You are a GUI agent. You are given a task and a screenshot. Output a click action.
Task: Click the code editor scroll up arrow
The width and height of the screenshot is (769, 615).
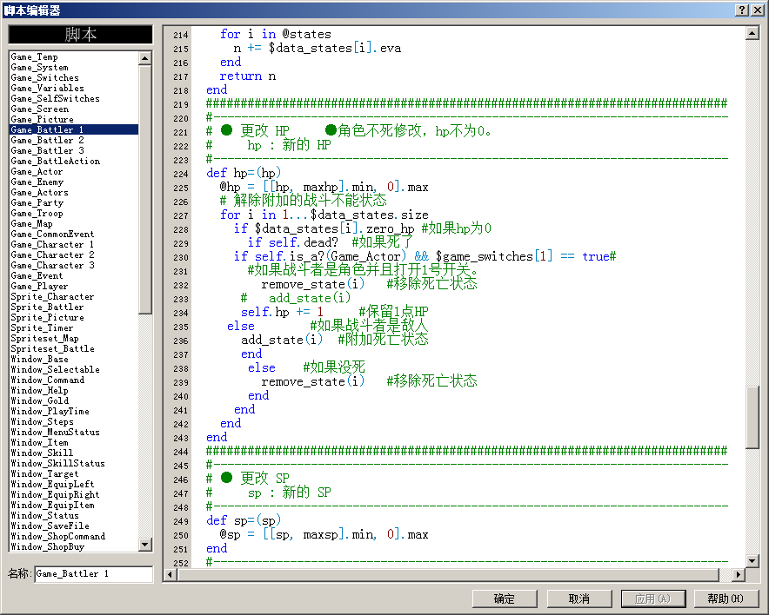[752, 33]
